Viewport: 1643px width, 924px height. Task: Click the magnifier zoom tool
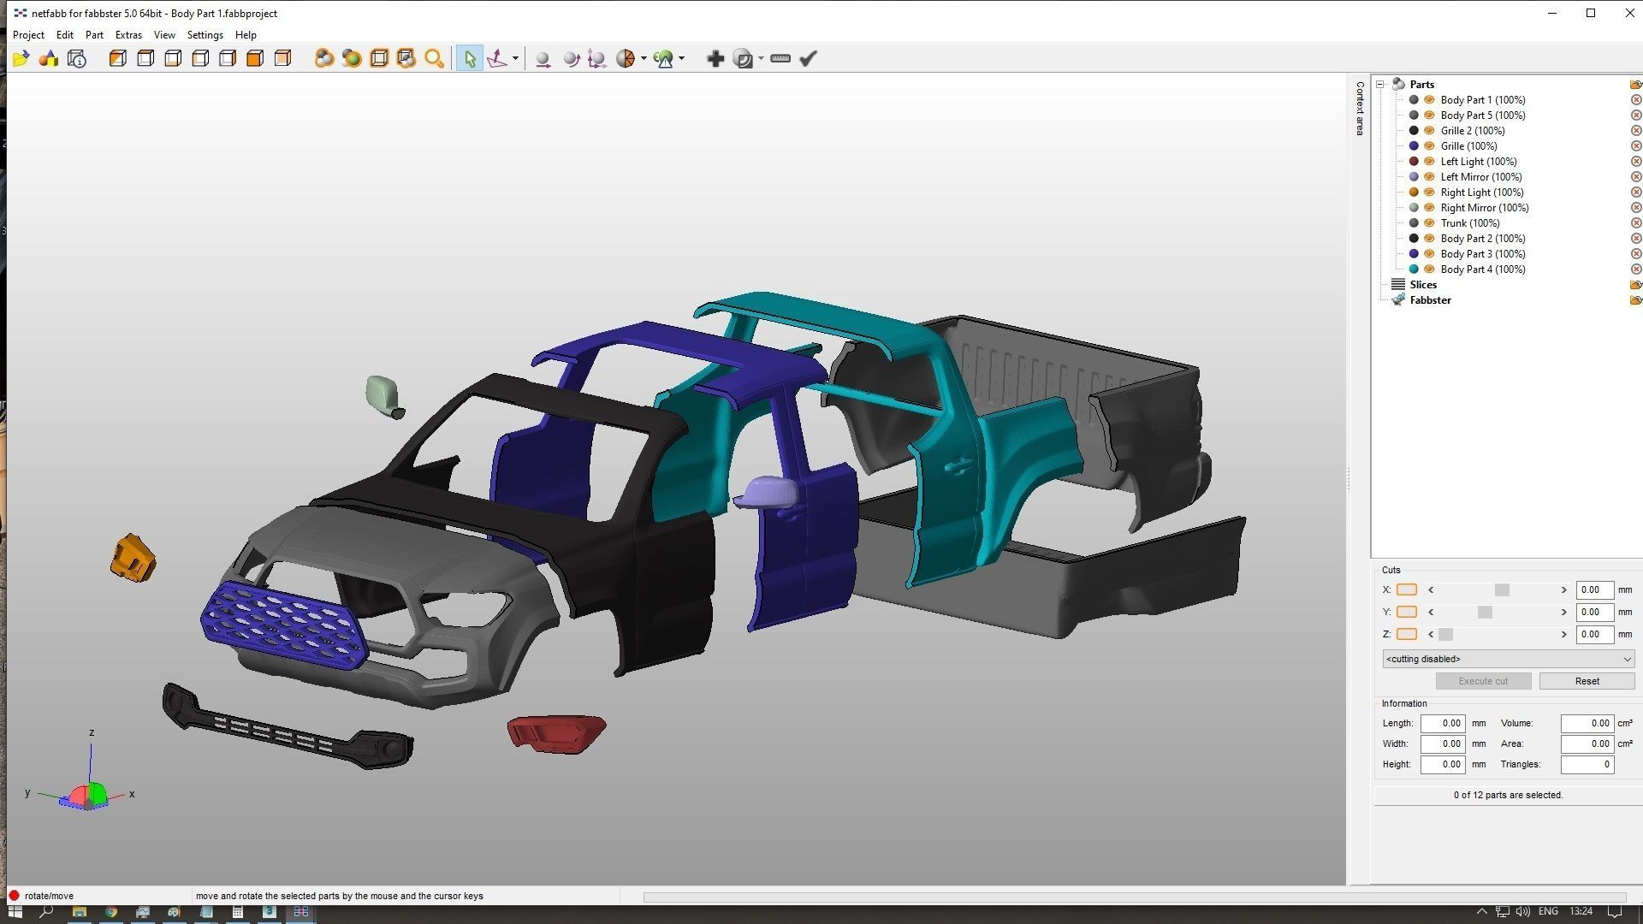[435, 59]
